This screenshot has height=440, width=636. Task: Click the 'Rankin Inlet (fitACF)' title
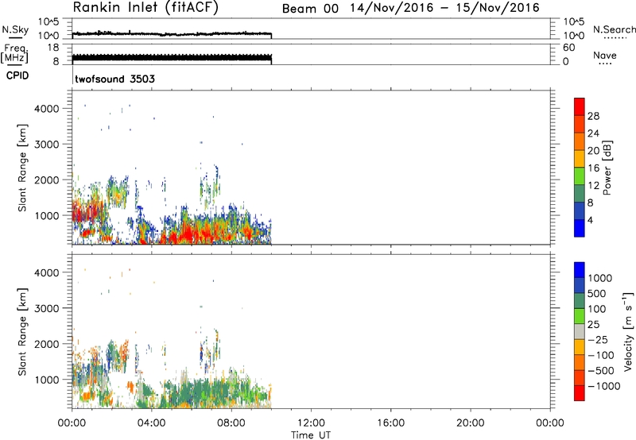pyautogui.click(x=145, y=7)
